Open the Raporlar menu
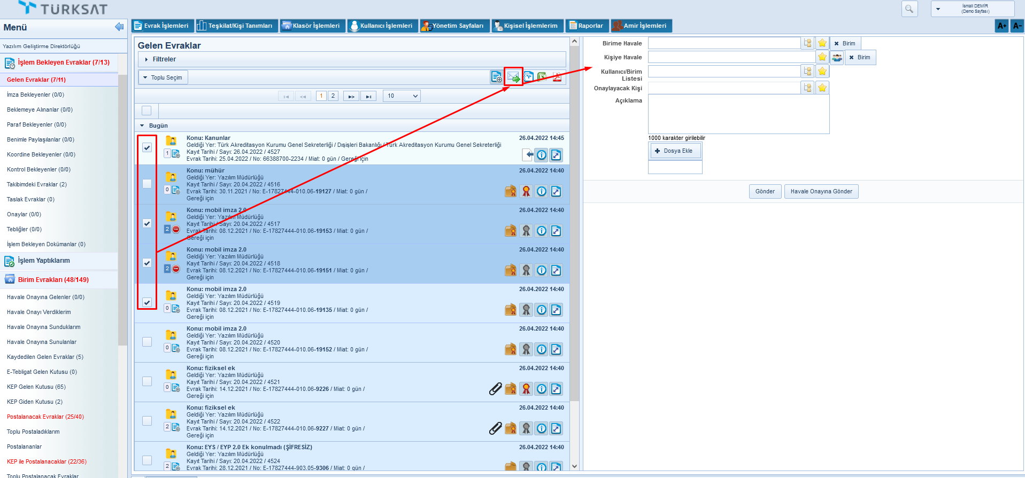The height and width of the screenshot is (478, 1025). tap(587, 26)
